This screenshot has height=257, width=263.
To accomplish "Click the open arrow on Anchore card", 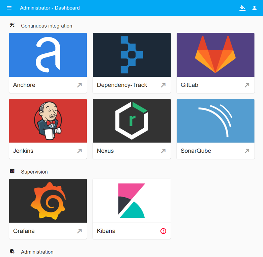I will click(x=80, y=85).
